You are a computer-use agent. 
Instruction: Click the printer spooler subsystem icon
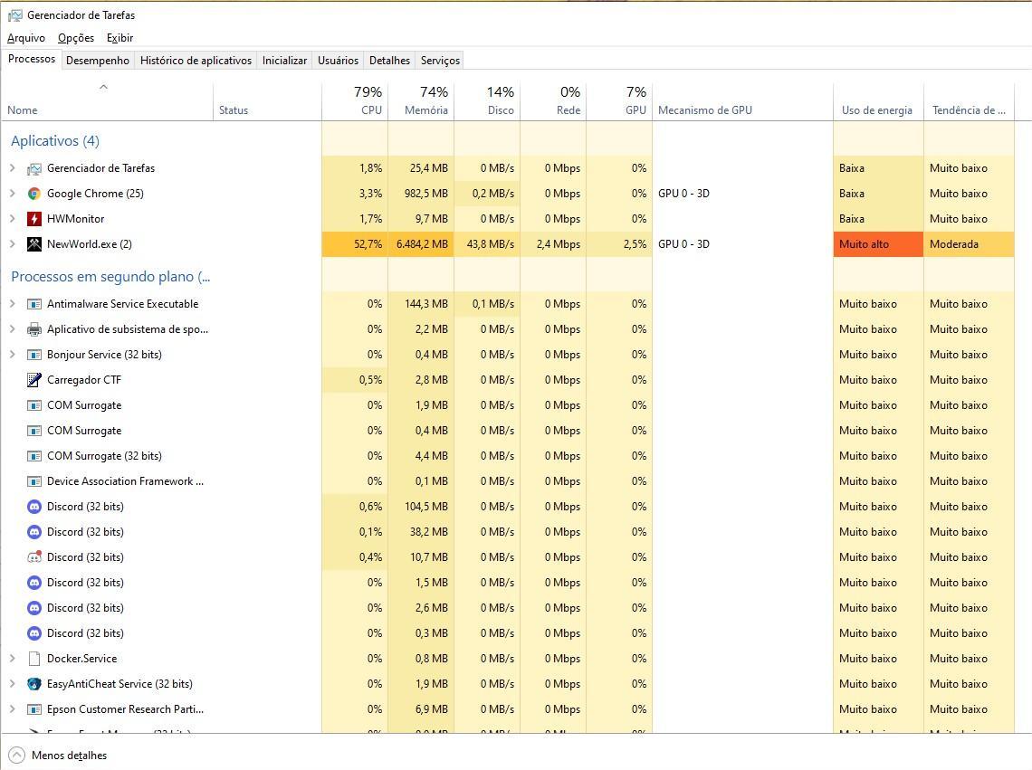pyautogui.click(x=34, y=329)
